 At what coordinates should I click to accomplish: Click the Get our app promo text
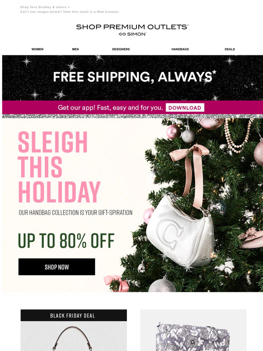[110, 107]
